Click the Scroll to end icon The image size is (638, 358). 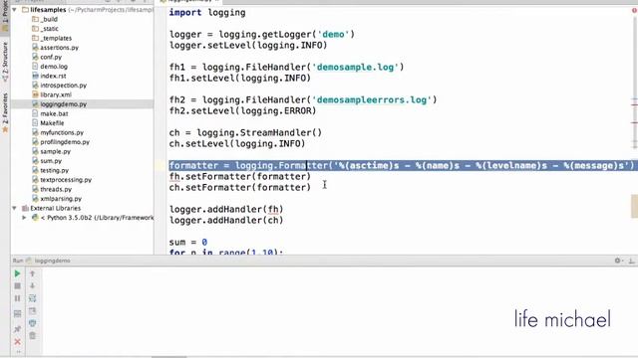coord(33,311)
